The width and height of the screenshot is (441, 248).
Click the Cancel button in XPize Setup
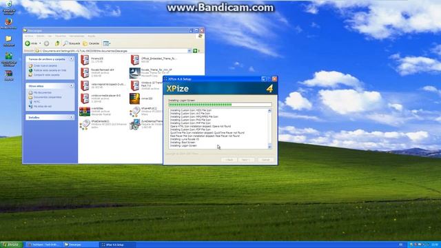point(266,160)
